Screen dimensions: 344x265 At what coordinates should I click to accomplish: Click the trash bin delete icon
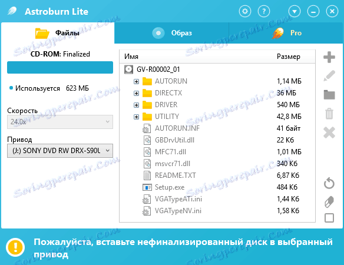[x=329, y=114]
